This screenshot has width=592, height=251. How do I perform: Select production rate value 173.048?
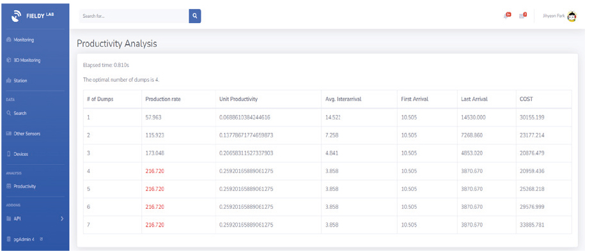pos(155,153)
